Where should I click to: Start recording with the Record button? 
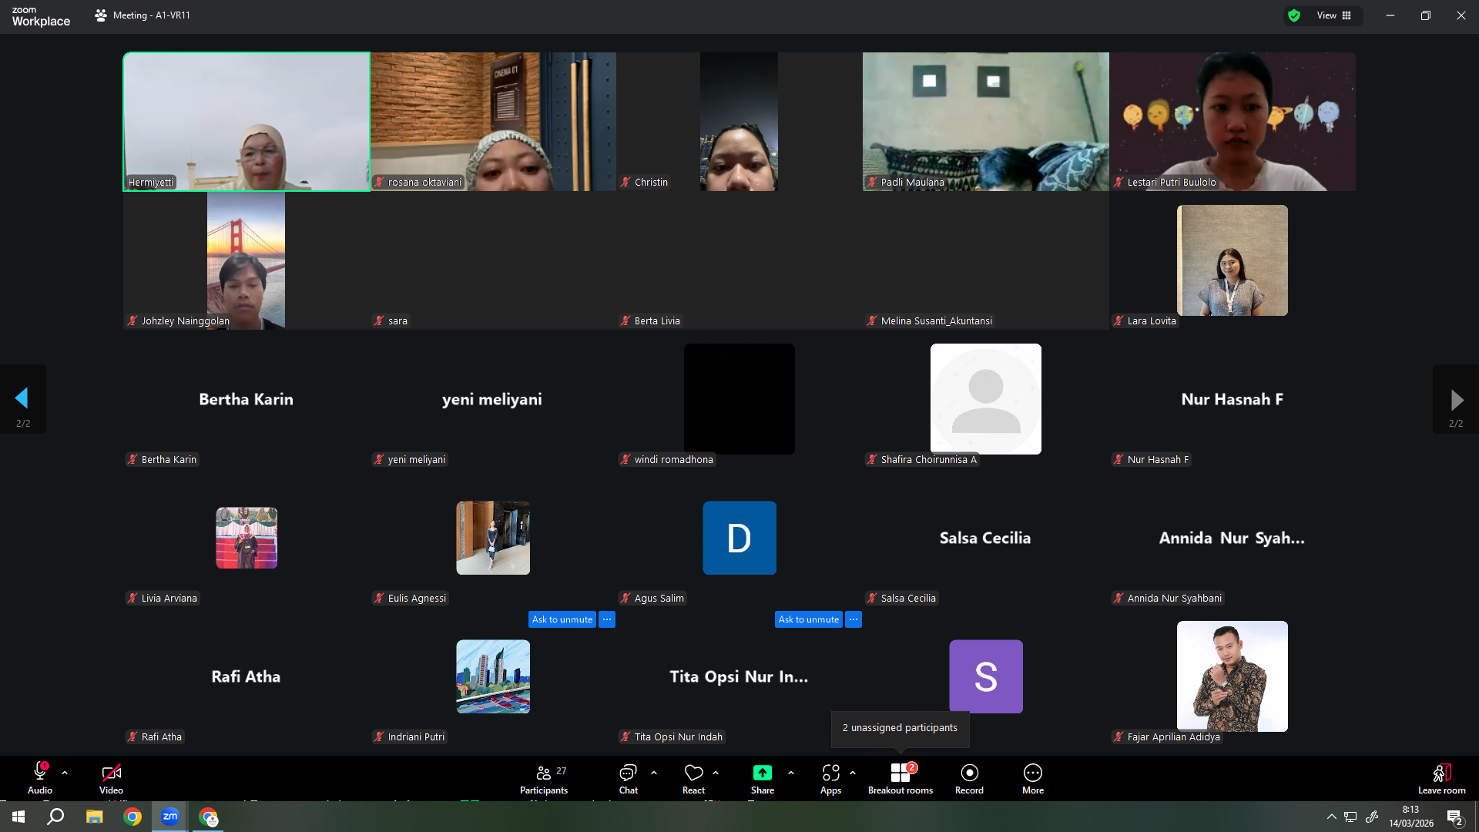(969, 778)
